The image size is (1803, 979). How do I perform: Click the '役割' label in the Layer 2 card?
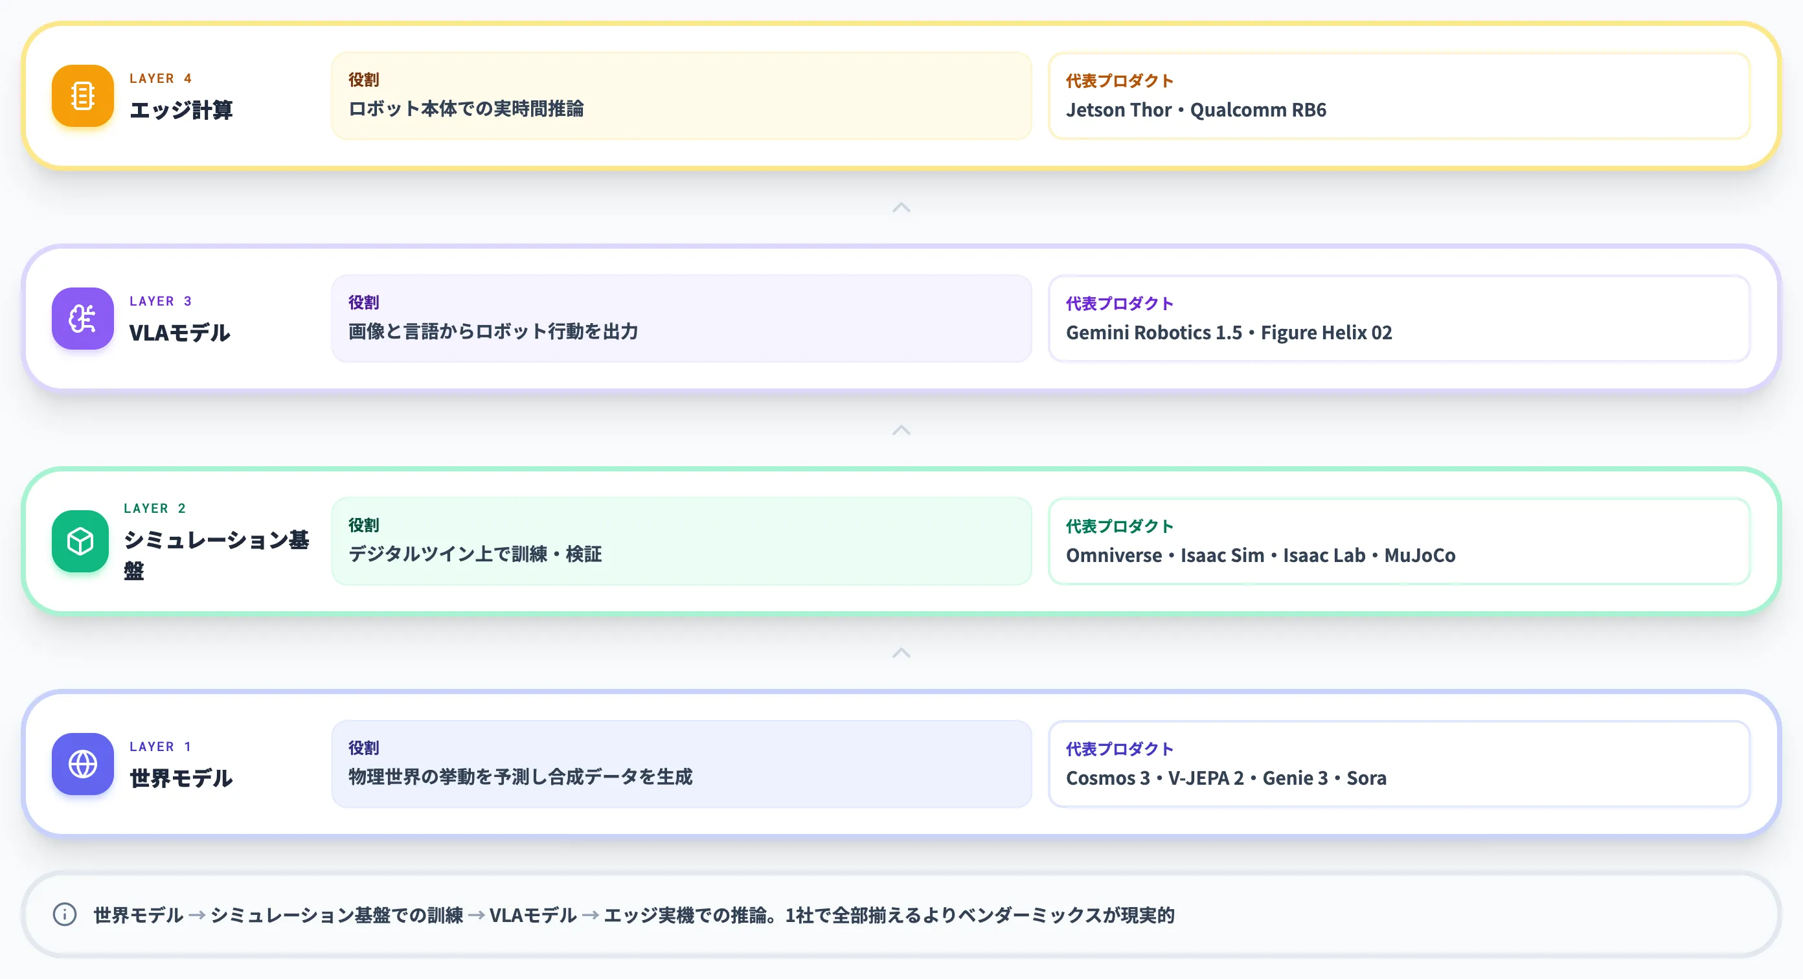click(364, 525)
